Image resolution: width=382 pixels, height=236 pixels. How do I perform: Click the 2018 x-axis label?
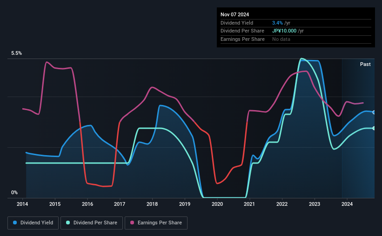click(x=152, y=204)
